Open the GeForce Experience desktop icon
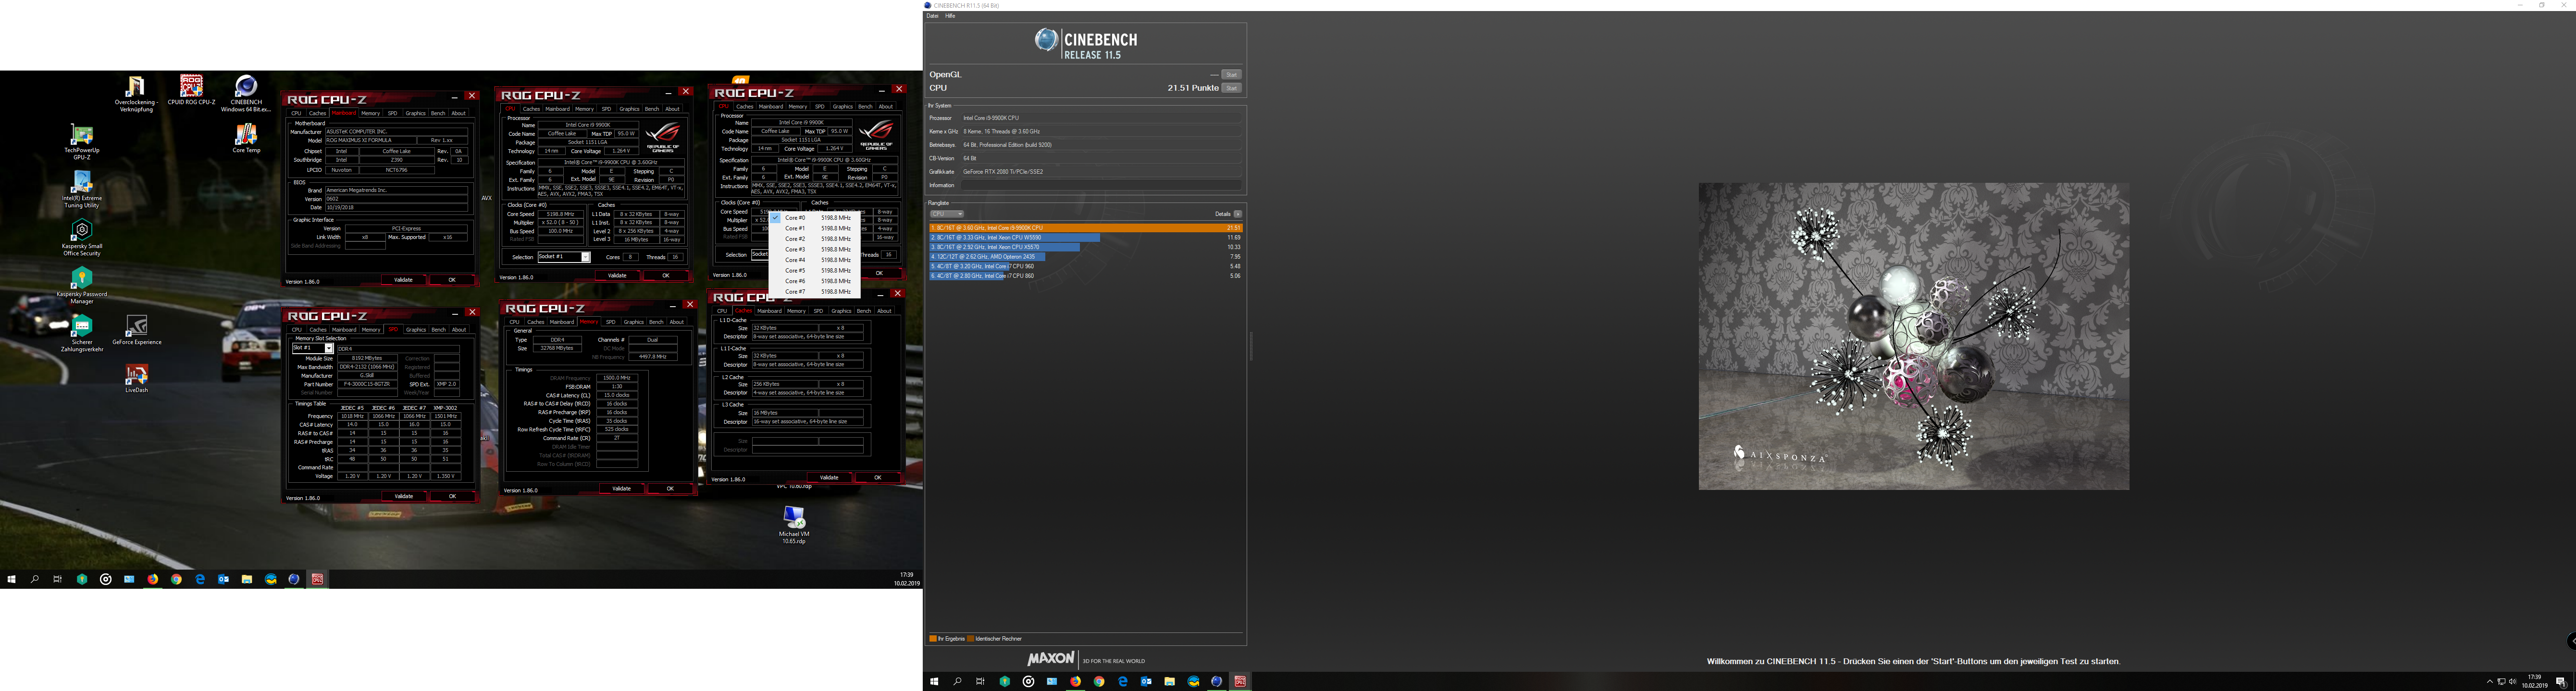 pyautogui.click(x=137, y=331)
